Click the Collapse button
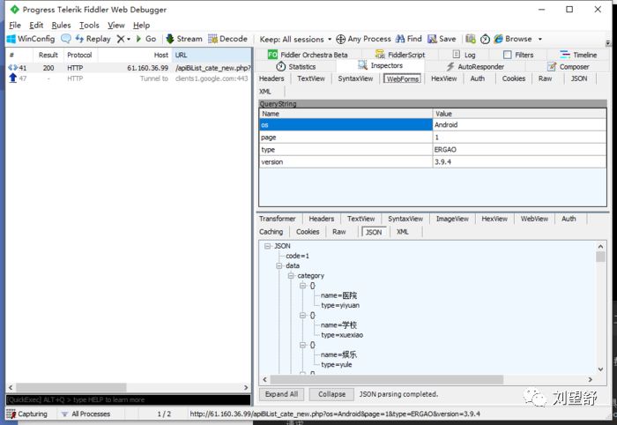 (331, 394)
